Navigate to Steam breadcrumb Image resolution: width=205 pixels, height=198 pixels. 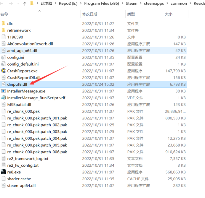132,3
